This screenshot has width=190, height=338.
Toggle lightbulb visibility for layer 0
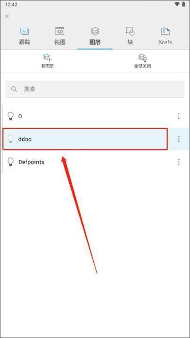click(10, 116)
